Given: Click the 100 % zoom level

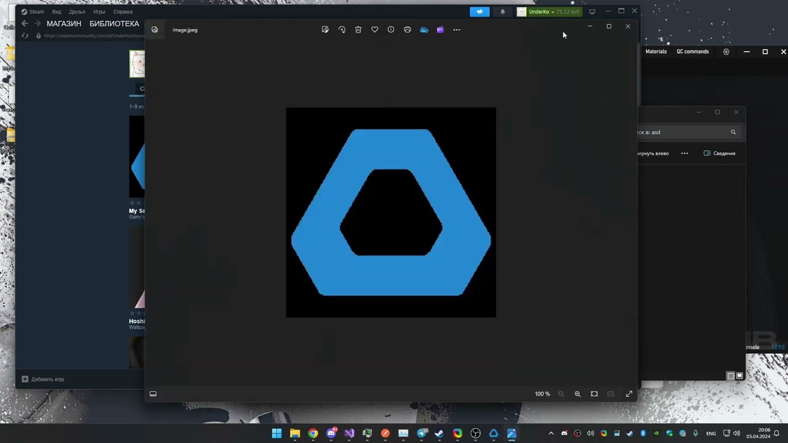Looking at the screenshot, I should coord(542,394).
